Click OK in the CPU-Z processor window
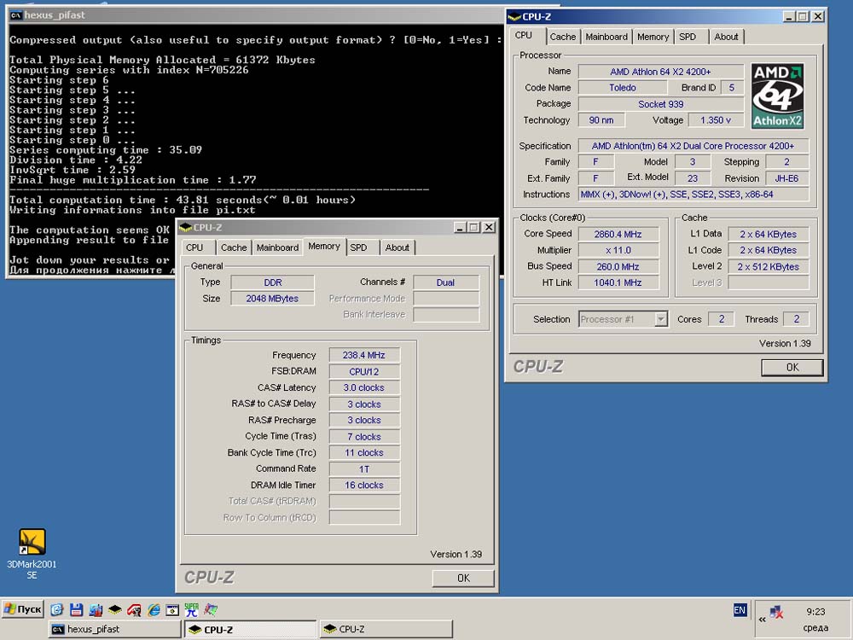Screen dimensions: 853x640 (x=792, y=367)
